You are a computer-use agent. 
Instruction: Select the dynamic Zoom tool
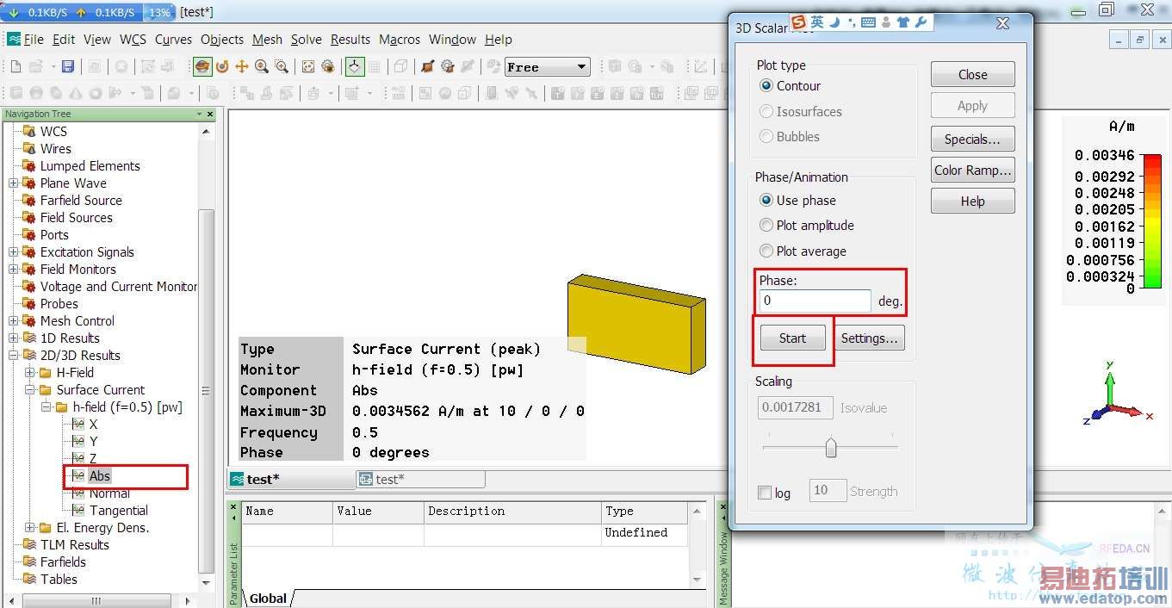262,66
